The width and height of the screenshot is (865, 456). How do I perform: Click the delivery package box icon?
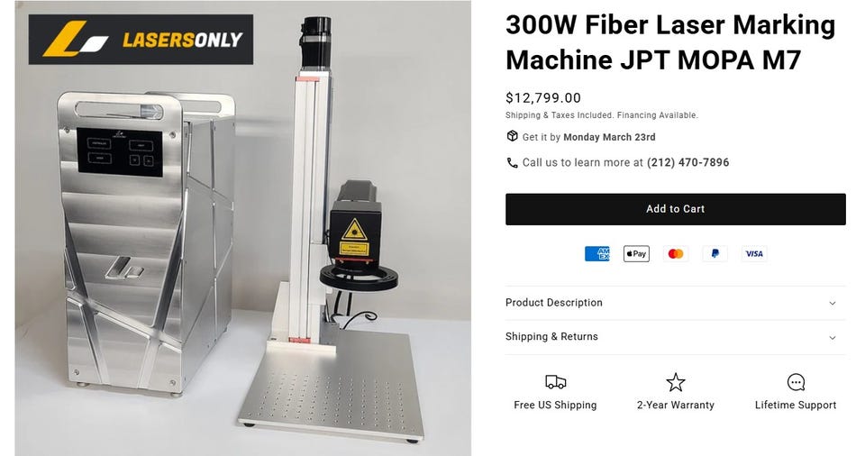coord(512,136)
